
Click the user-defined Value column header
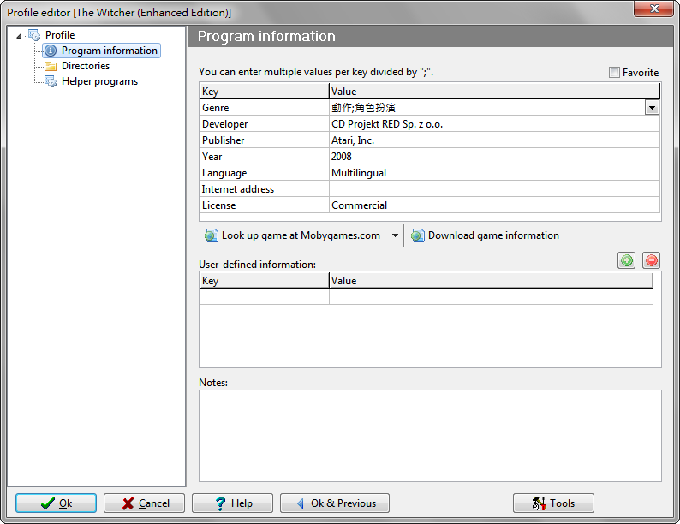coord(491,281)
